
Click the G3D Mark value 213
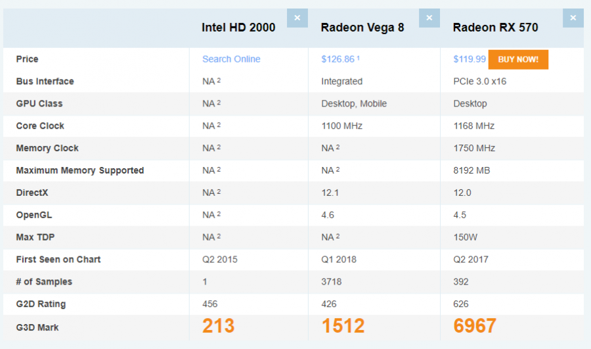(218, 326)
